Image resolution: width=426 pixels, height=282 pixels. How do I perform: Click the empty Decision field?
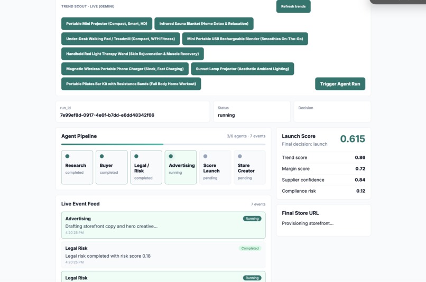point(332,111)
